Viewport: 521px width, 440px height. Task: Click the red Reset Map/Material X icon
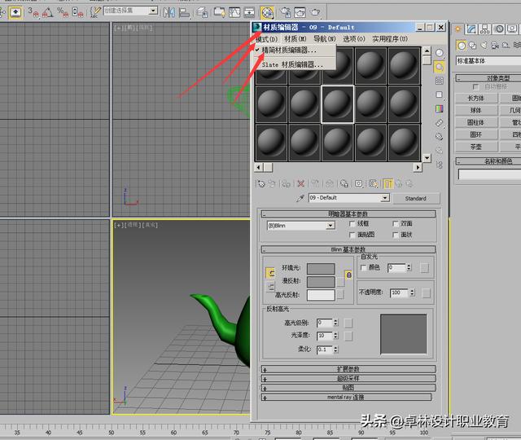pos(301,183)
